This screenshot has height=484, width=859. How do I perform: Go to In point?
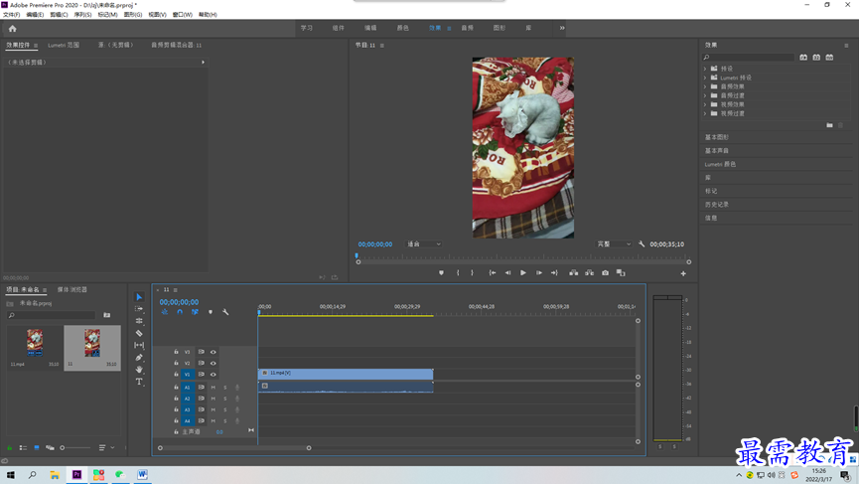pos(493,273)
